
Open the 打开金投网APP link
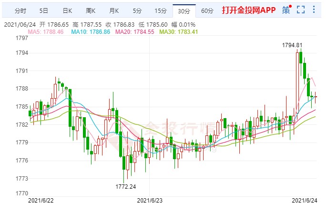point(249,10)
